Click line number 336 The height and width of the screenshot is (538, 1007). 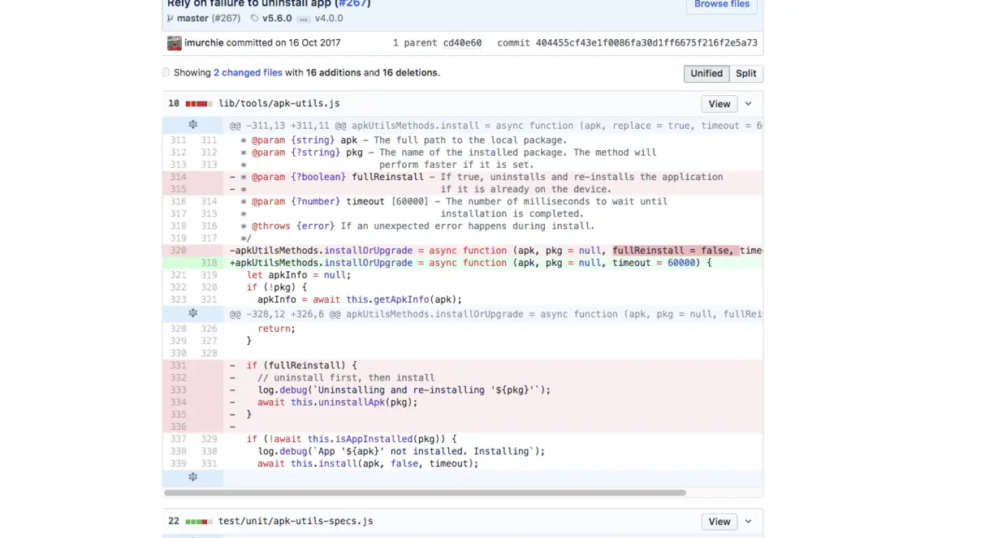coord(178,427)
